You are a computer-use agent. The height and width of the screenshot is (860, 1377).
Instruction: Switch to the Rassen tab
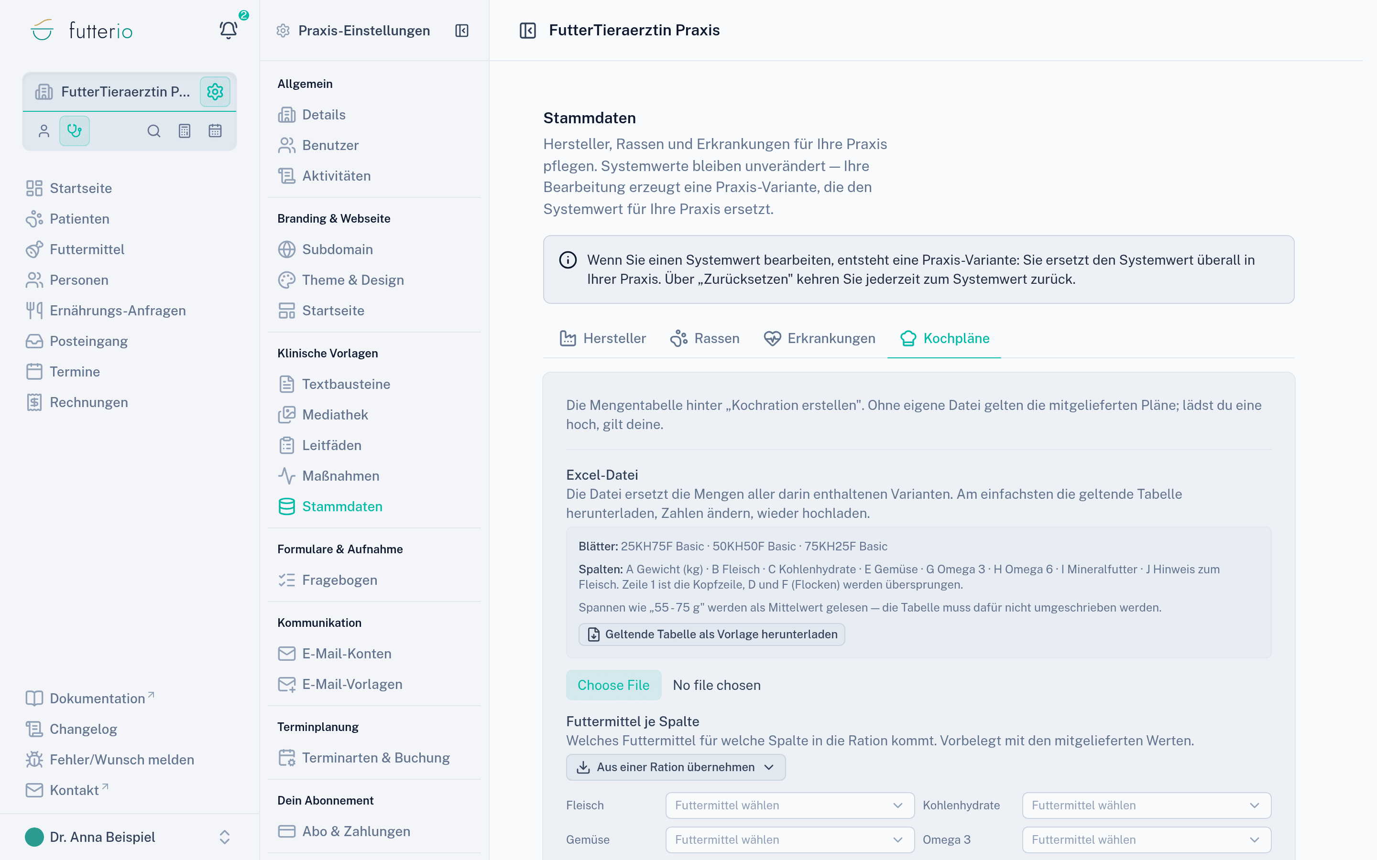(704, 338)
